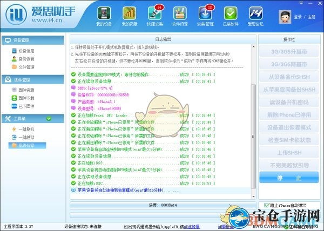
Task: Open 安装管理 with badge 22
Action: (205, 17)
